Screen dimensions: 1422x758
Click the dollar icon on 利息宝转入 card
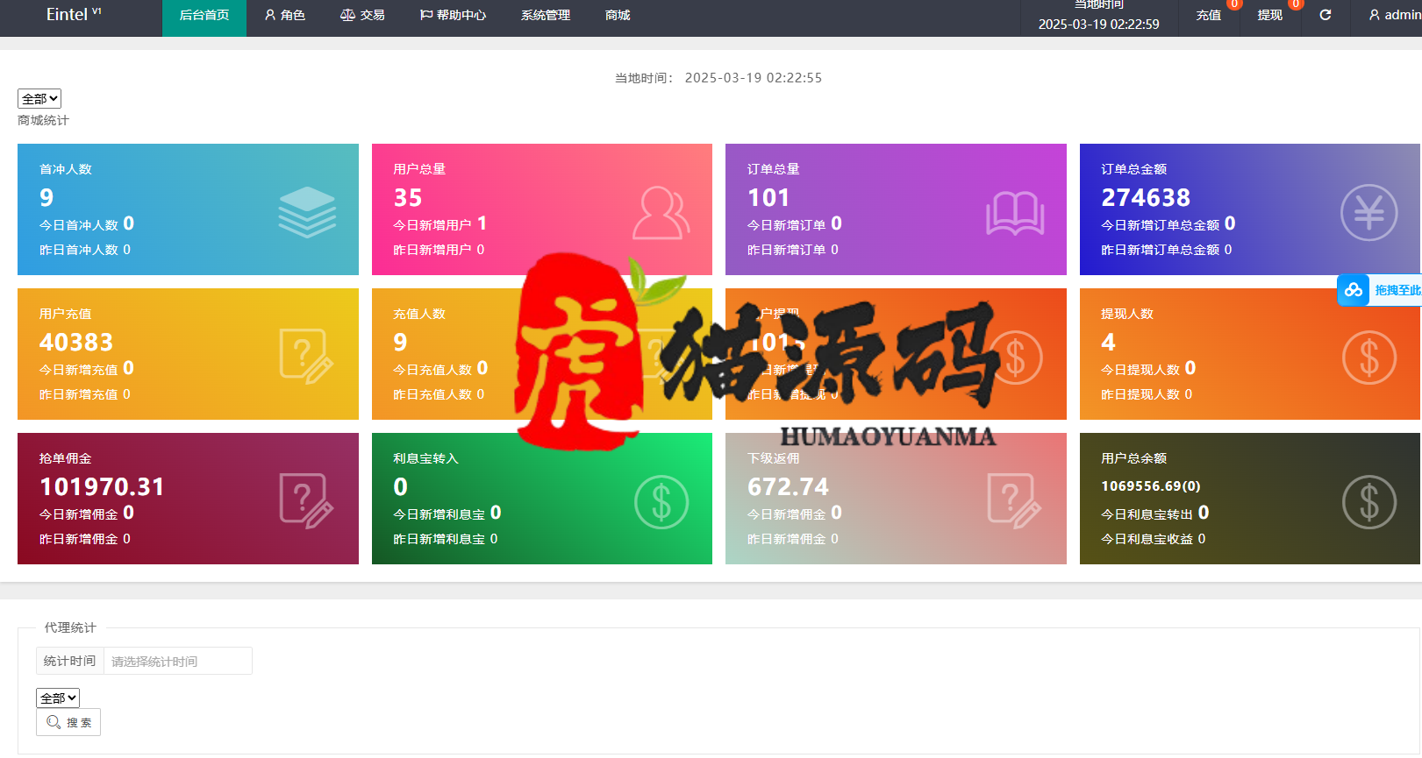(661, 502)
